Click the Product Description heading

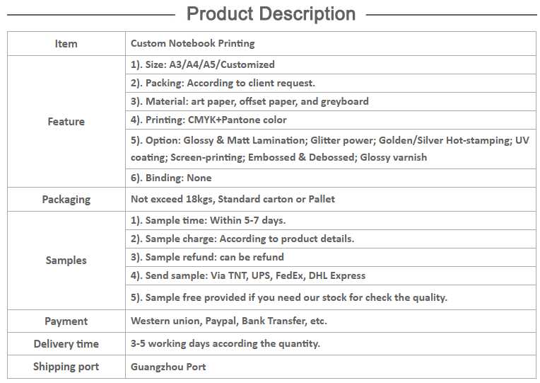tap(271, 14)
